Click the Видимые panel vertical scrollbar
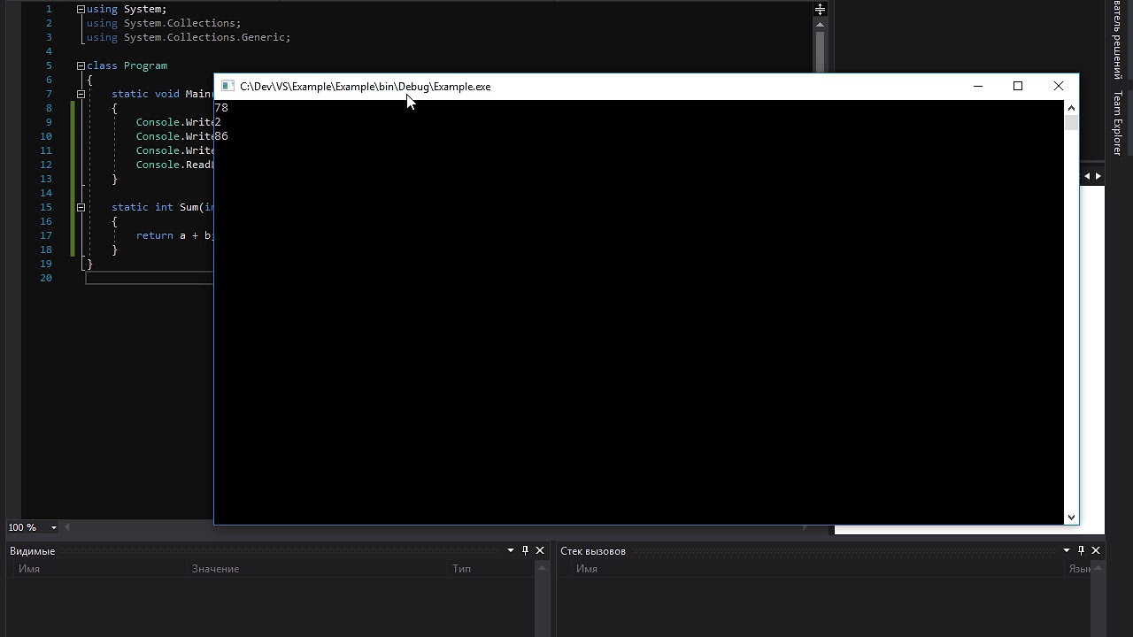Viewport: 1133px width, 637px height. coord(543,598)
